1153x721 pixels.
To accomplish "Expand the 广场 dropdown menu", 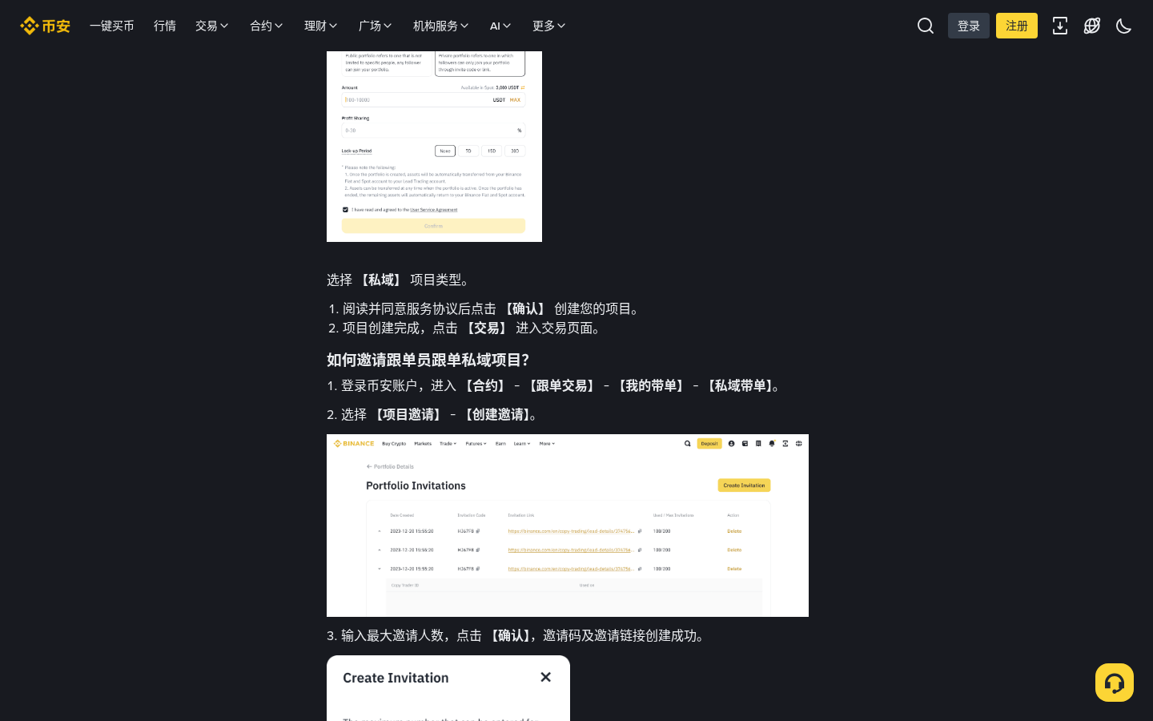I will pos(376,26).
